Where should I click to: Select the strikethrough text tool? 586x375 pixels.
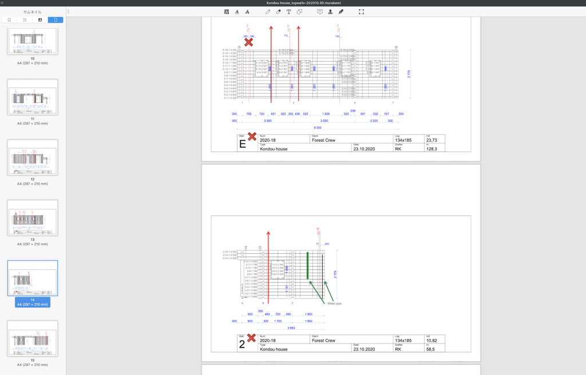point(247,12)
